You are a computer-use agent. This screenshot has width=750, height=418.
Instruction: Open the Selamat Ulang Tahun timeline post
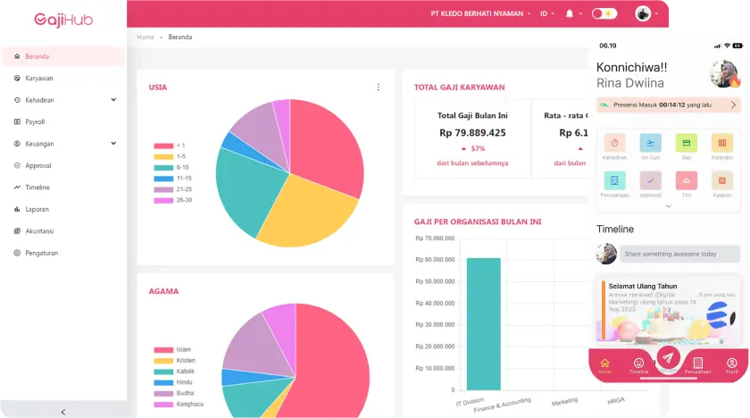(x=668, y=310)
